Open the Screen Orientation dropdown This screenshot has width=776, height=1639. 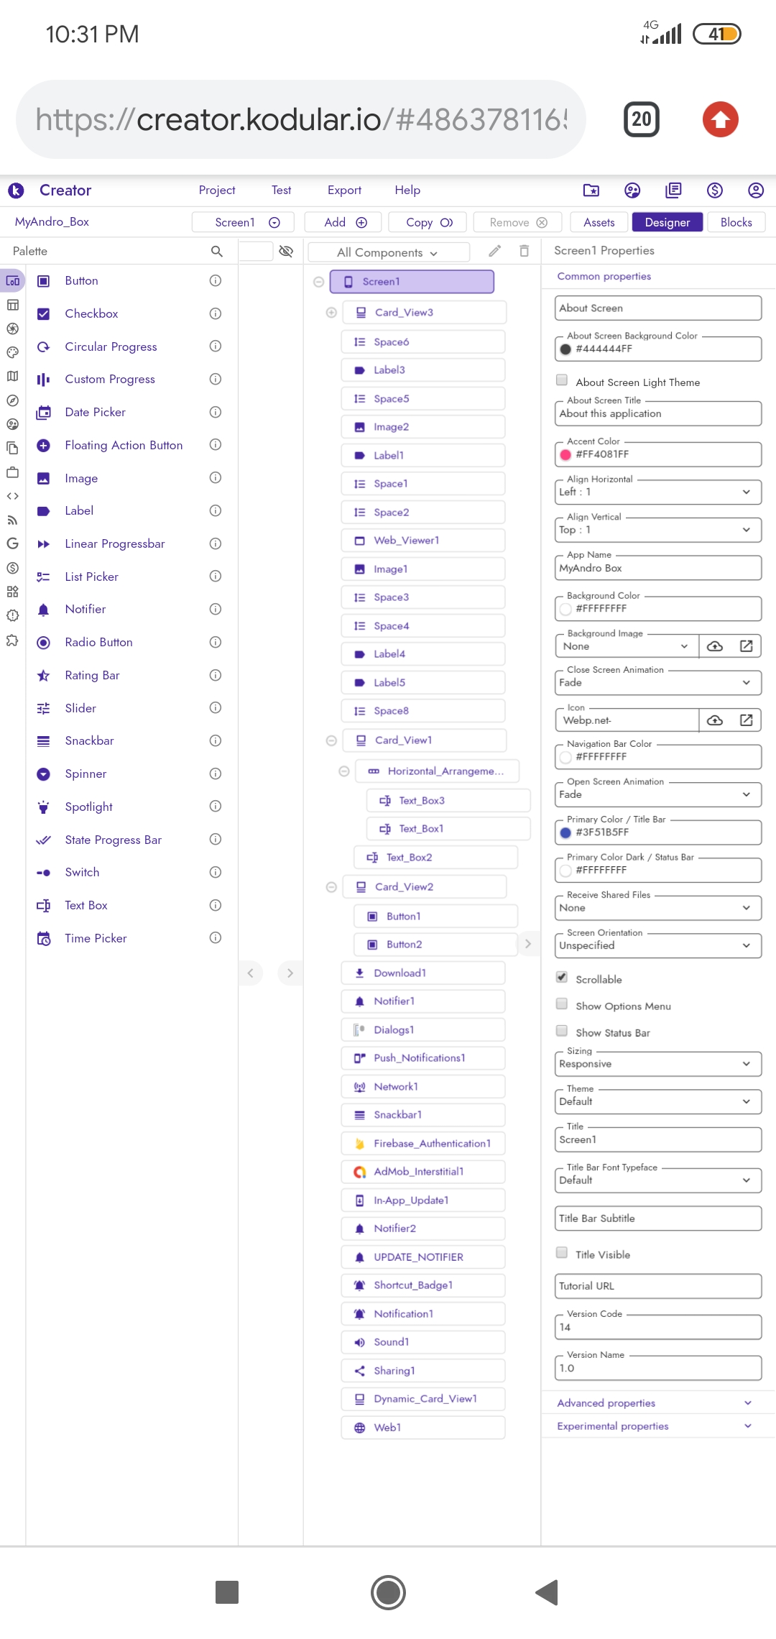tap(658, 945)
